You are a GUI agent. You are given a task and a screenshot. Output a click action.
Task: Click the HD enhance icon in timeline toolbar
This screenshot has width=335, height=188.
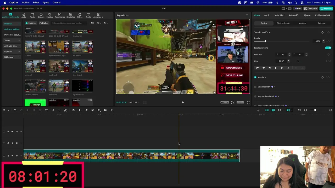[x=99, y=110]
